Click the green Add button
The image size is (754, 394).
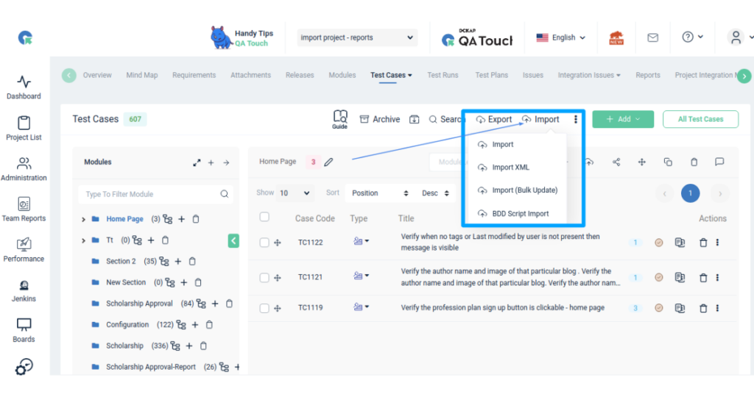pyautogui.click(x=623, y=119)
